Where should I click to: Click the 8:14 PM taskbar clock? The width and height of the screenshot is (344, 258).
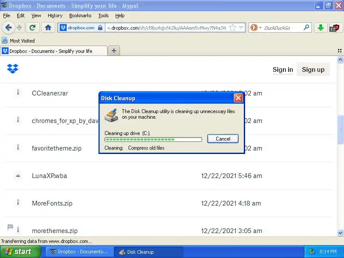point(328,252)
